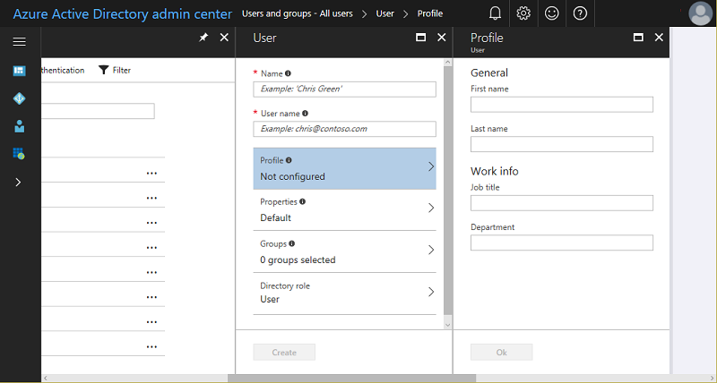Viewport: 717px width, 383px height.
Task: Pin the left blade with pin icon
Action: pyautogui.click(x=203, y=38)
